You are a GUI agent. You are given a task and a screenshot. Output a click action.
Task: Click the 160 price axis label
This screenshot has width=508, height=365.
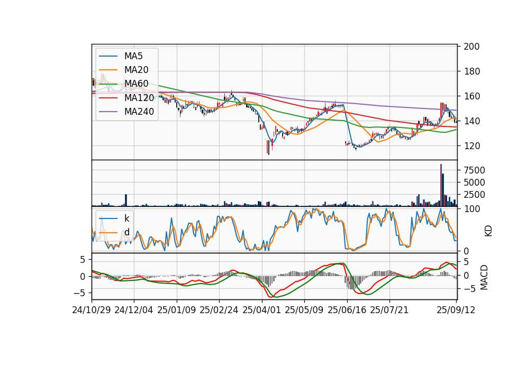tap(471, 96)
